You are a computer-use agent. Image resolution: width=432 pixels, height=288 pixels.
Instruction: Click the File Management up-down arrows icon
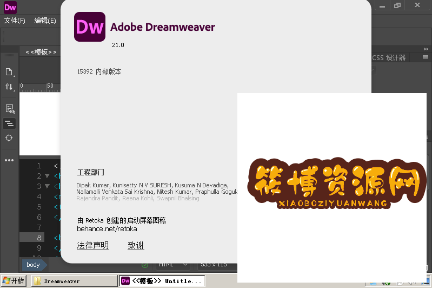coord(9,87)
